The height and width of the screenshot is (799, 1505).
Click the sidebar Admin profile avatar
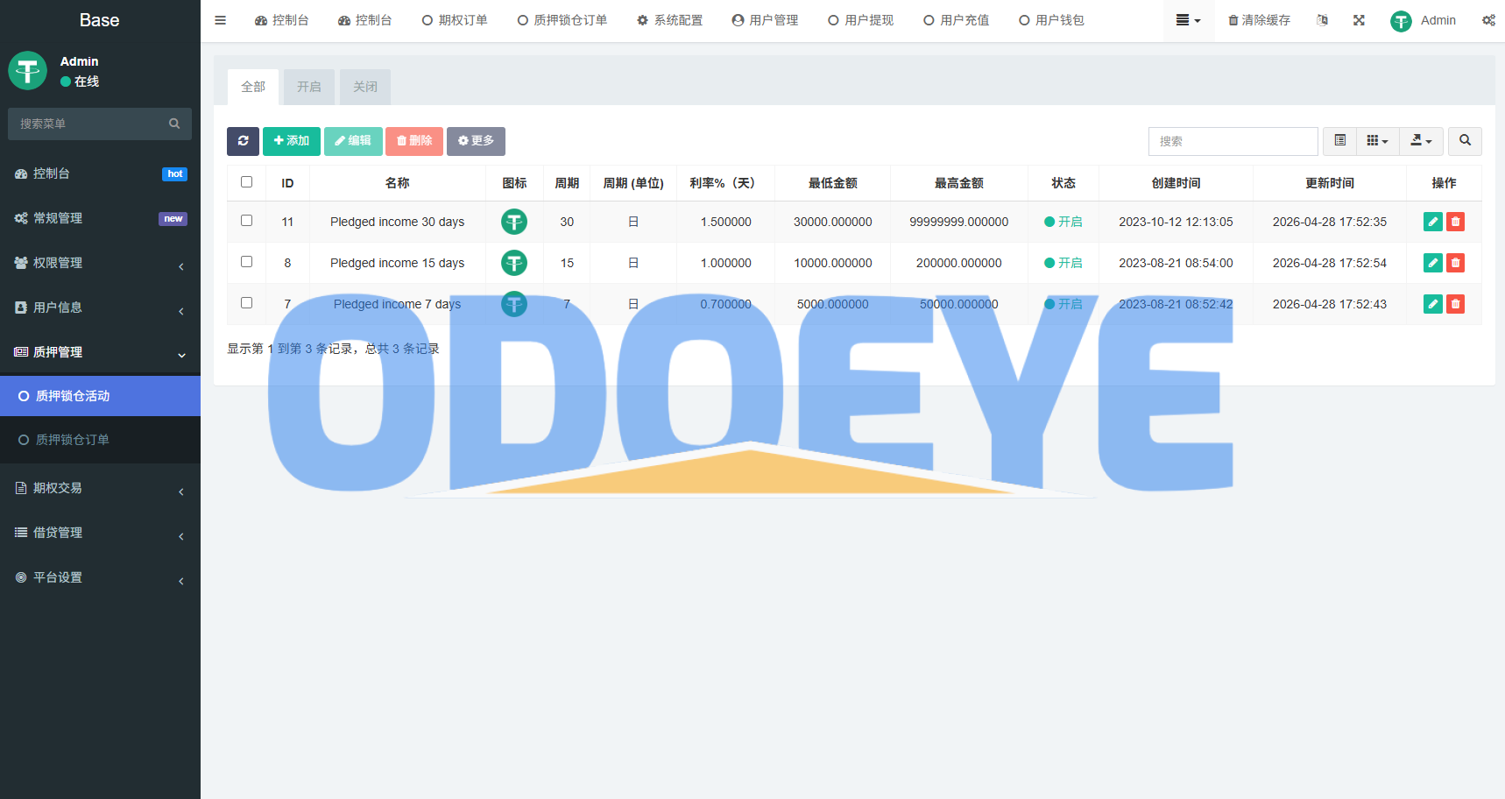coord(27,71)
